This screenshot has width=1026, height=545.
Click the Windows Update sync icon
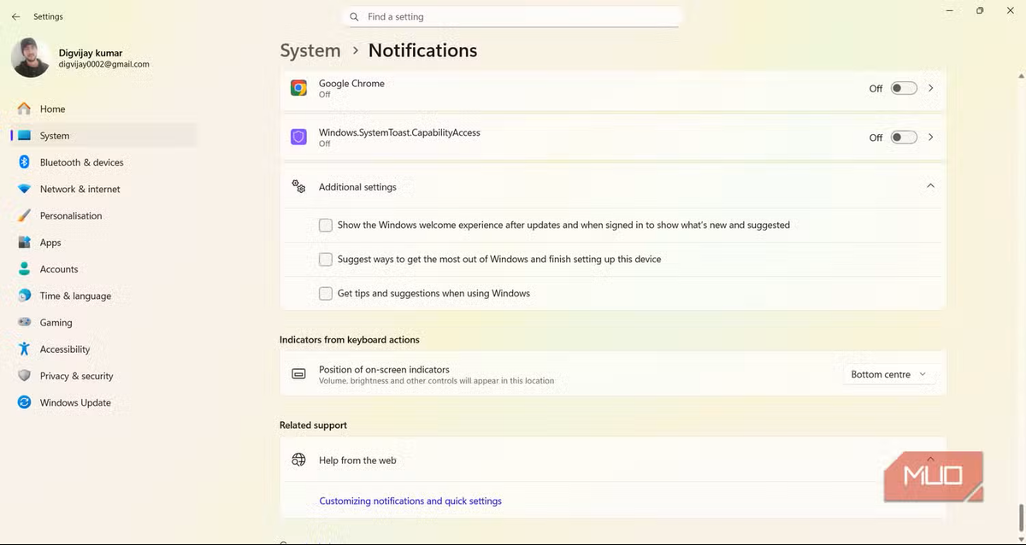24,402
